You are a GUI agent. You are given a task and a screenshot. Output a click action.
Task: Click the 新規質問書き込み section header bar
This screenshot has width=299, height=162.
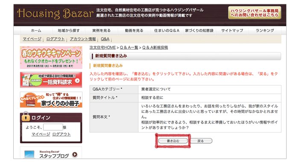pyautogui.click(x=185, y=56)
